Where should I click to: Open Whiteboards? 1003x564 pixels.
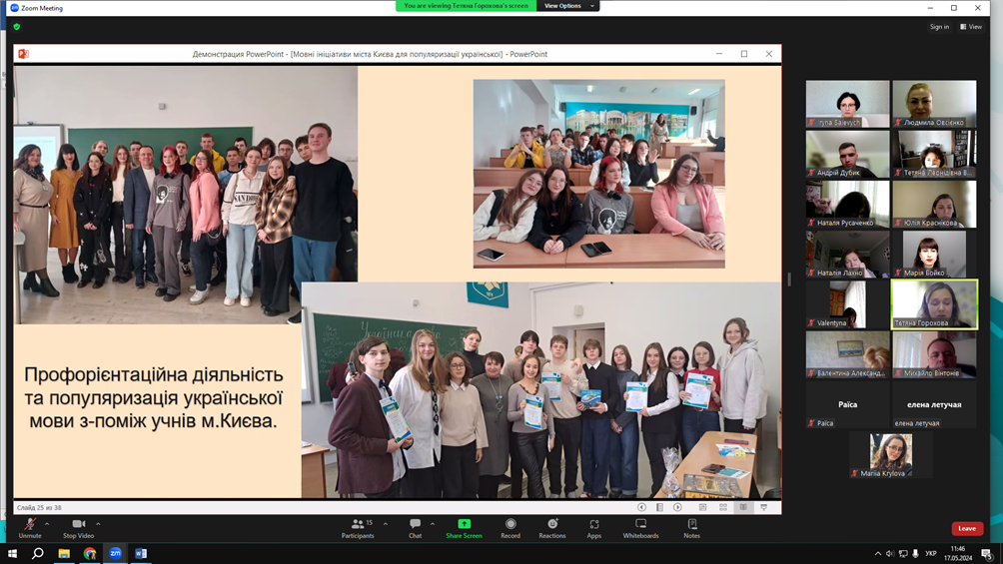click(x=640, y=527)
